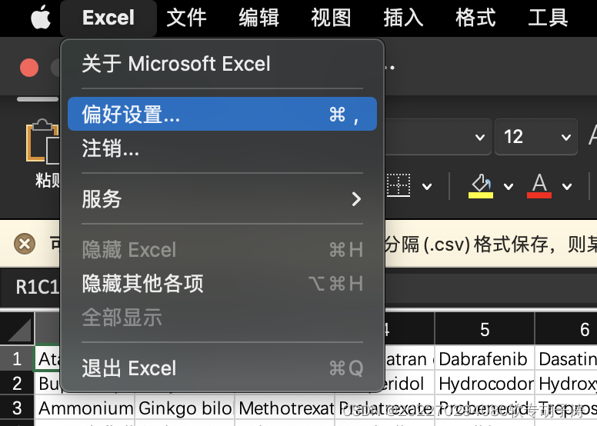
Task: Open the 编辑 menu
Action: tap(259, 18)
